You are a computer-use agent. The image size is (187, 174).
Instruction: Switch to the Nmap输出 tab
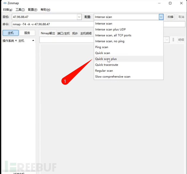[x=48, y=33]
